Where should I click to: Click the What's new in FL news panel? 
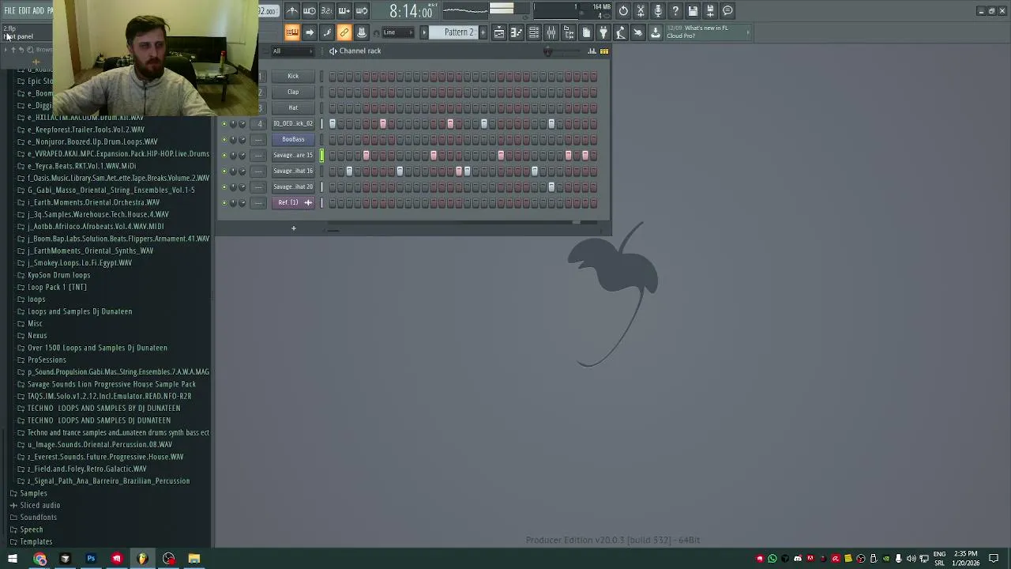coord(707,32)
